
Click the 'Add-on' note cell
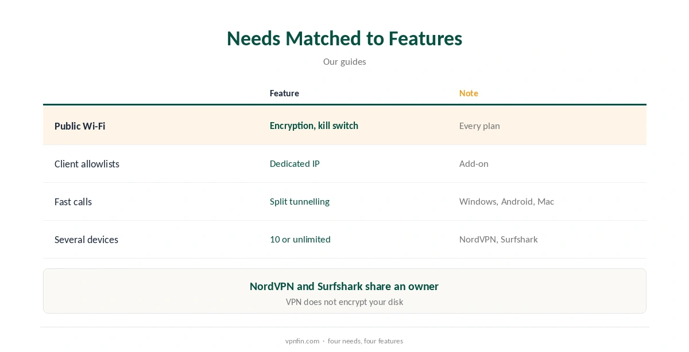(474, 164)
